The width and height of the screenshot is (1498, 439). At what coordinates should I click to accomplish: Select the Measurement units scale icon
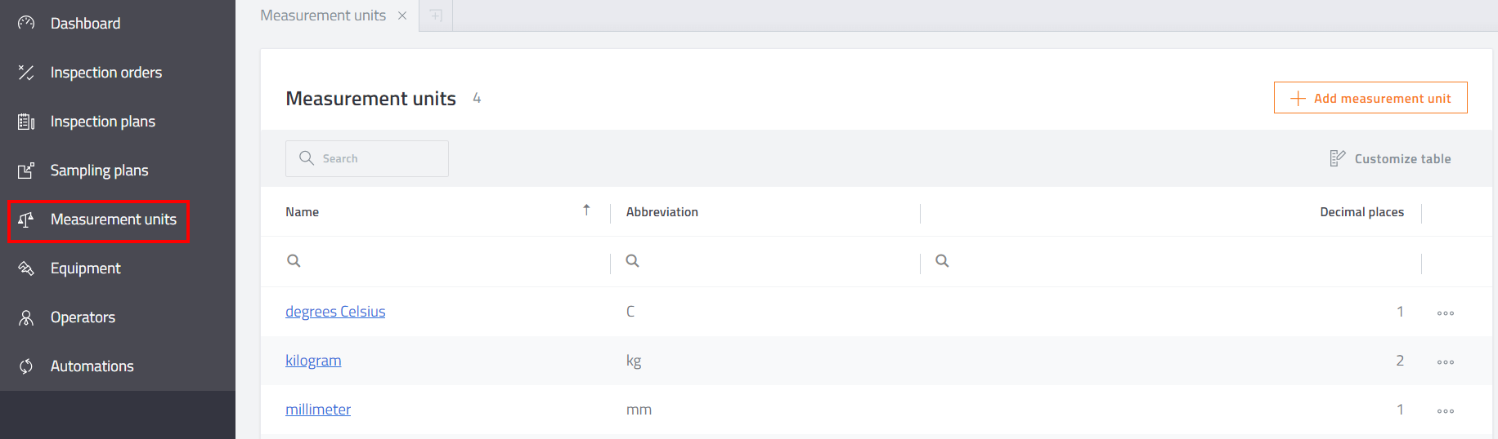pyautogui.click(x=26, y=219)
